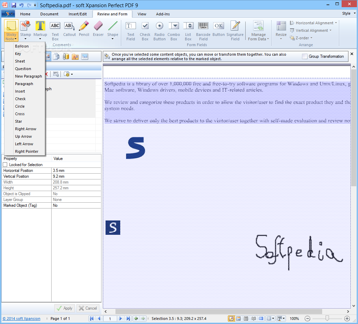Click the page number input field
Image resolution: width=358 pixels, height=324 pixels.
click(110, 318)
